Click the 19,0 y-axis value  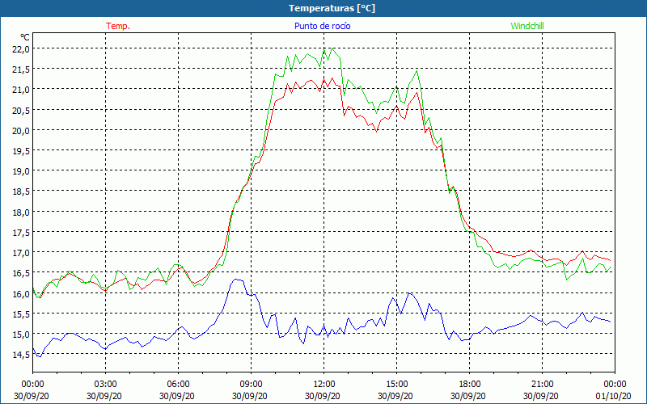pos(22,171)
